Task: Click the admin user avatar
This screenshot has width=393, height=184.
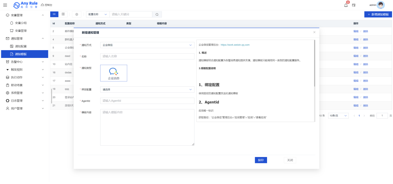Action: [380, 5]
